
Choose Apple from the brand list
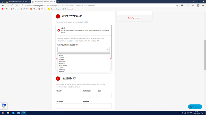click(61, 55)
